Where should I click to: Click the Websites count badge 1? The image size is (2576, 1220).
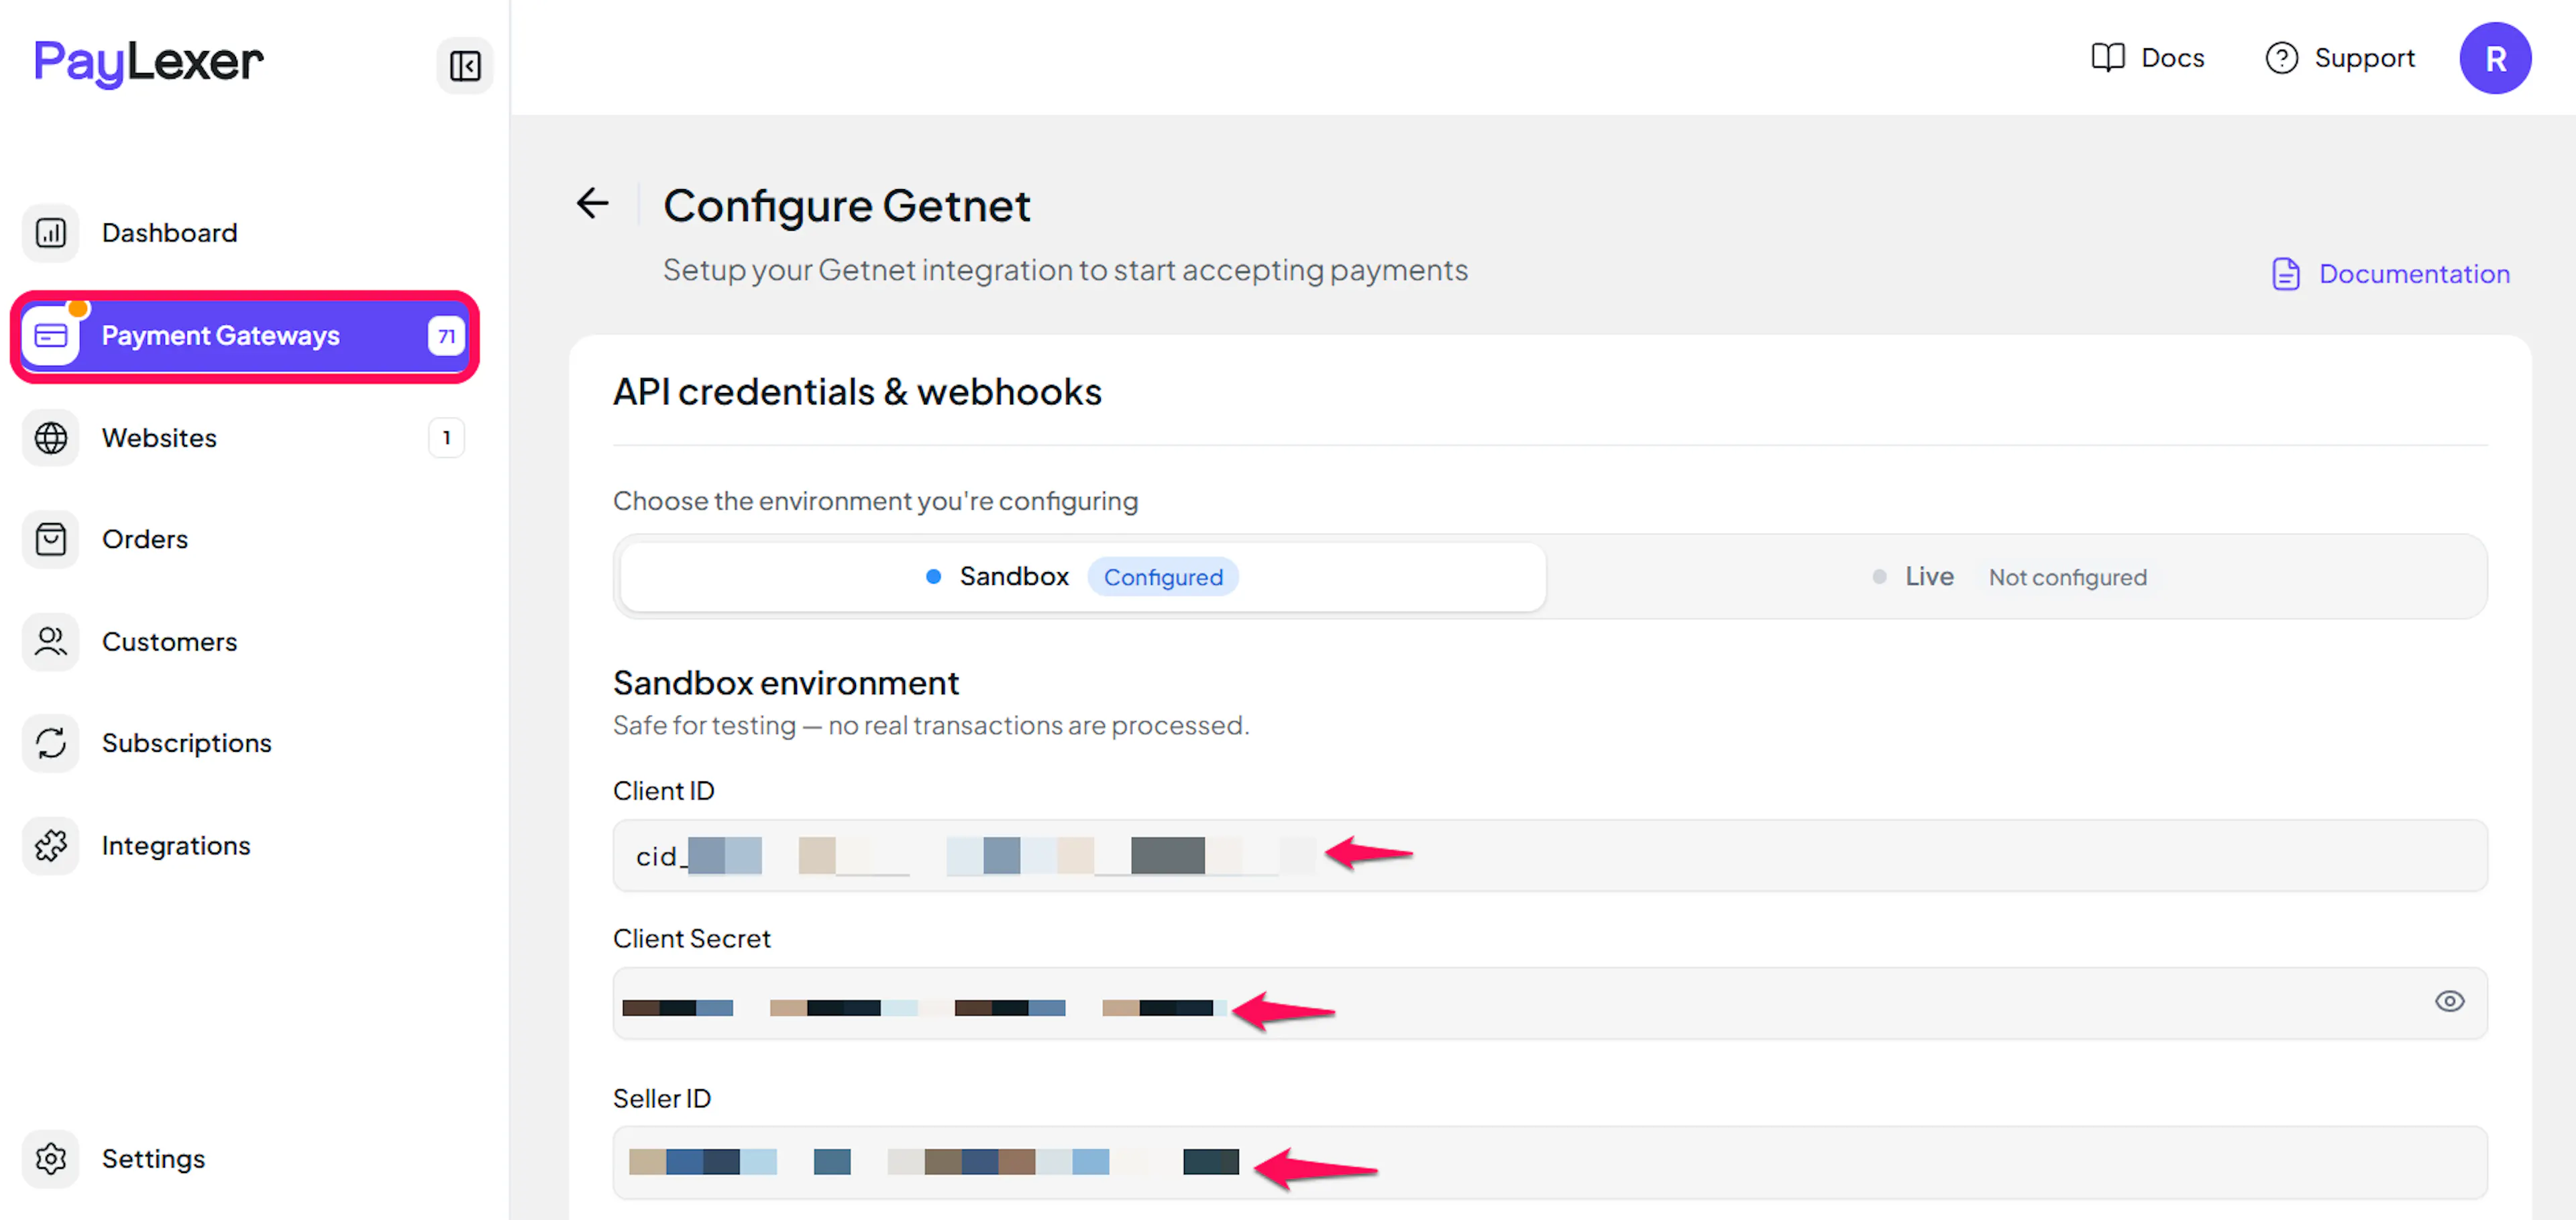pos(446,438)
